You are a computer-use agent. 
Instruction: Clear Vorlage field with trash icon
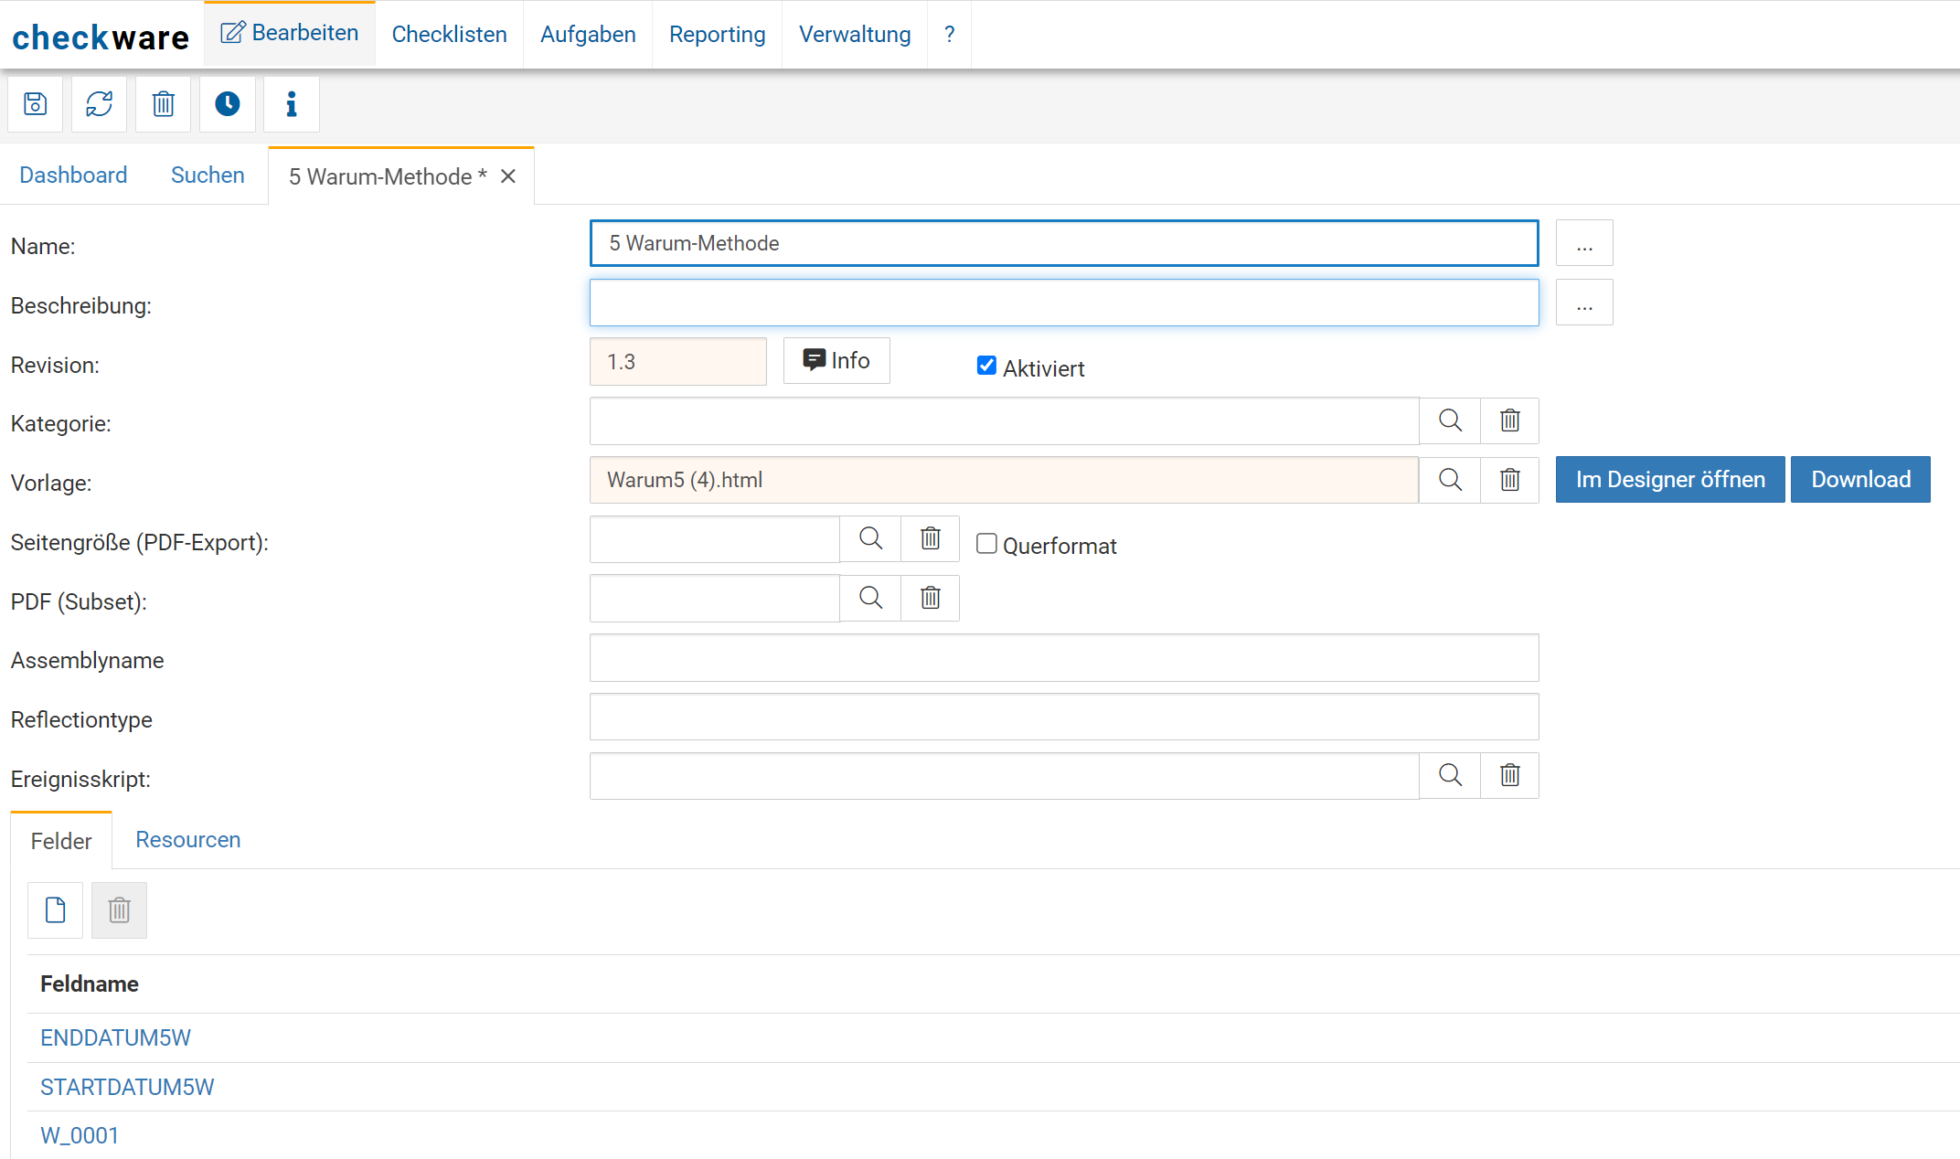tap(1509, 480)
